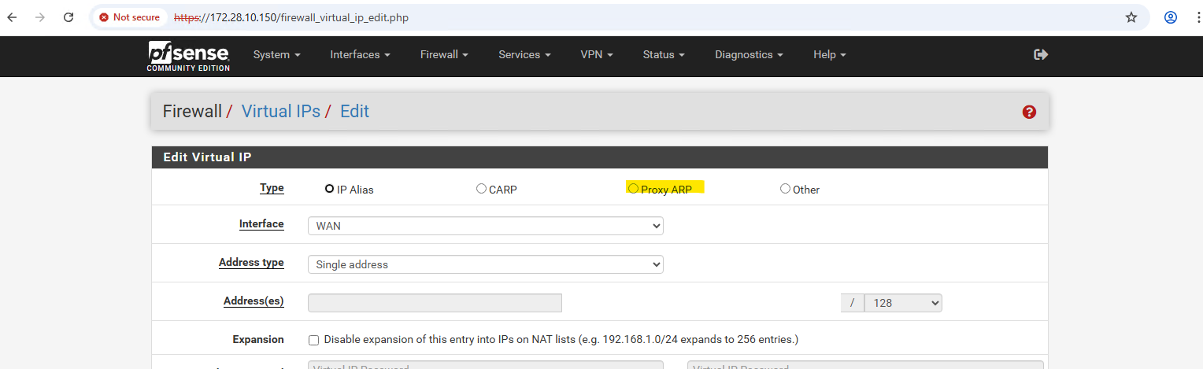Viewport: 1203px width, 369px height.
Task: Open the Address type dropdown
Action: tap(486, 264)
